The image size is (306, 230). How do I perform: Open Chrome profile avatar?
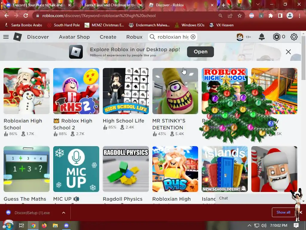(290, 16)
